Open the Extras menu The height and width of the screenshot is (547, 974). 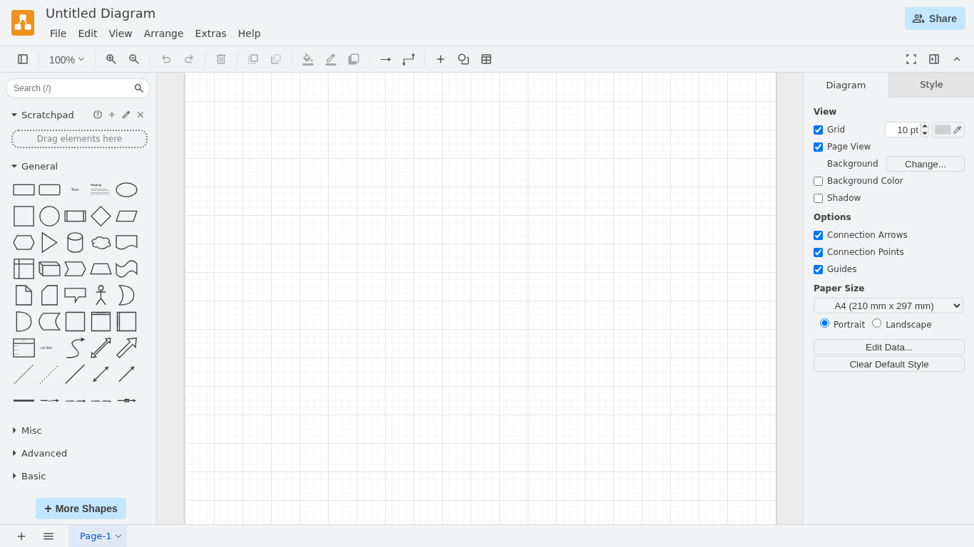[x=211, y=33]
